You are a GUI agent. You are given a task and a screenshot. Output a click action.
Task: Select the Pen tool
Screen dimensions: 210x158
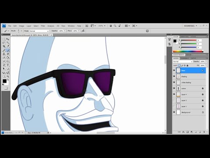coord(4,65)
